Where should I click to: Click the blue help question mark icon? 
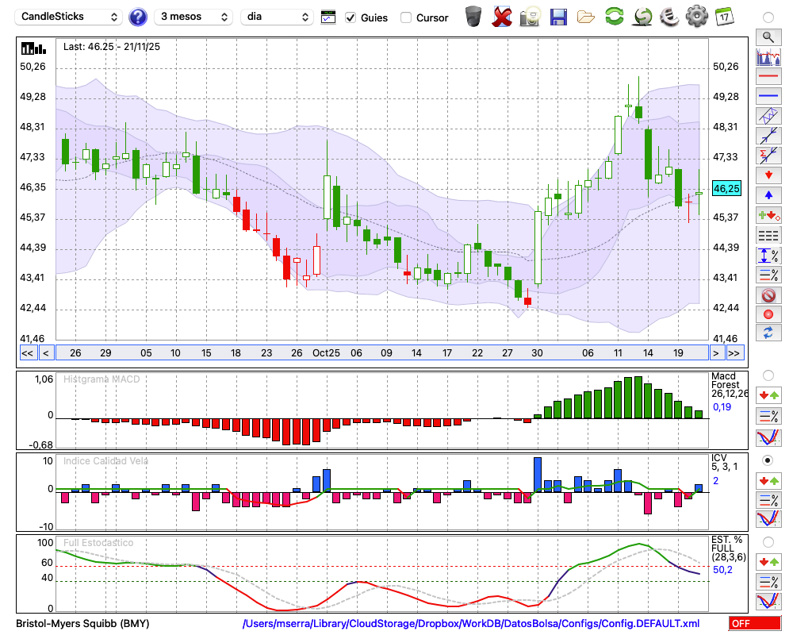[138, 17]
